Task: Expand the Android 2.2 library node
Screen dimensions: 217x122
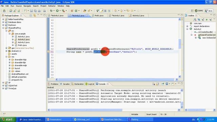Action: tap(6, 51)
